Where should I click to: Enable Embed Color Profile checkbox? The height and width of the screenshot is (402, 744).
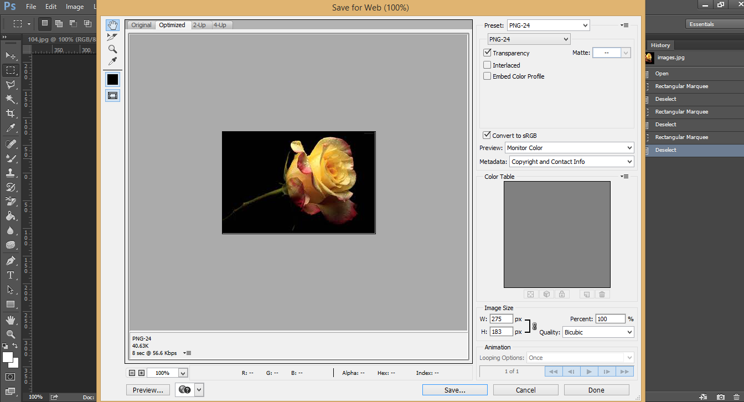click(488, 76)
